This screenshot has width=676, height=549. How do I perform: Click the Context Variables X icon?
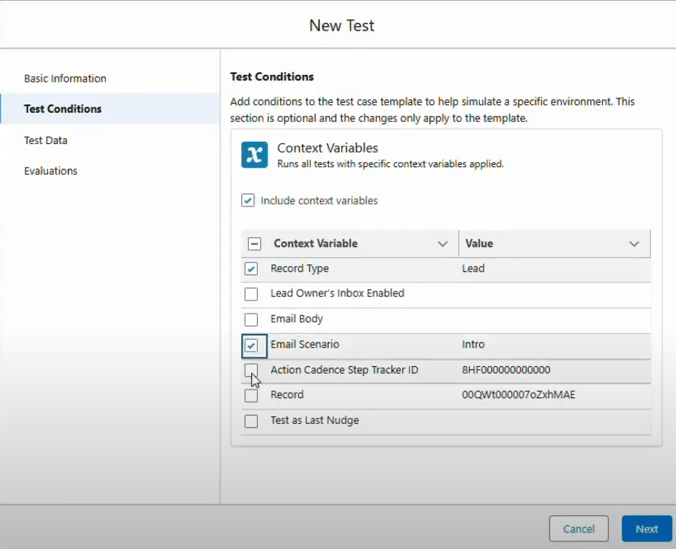pos(254,154)
